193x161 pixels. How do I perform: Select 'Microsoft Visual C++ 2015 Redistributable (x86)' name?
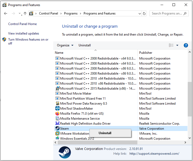(98, 89)
